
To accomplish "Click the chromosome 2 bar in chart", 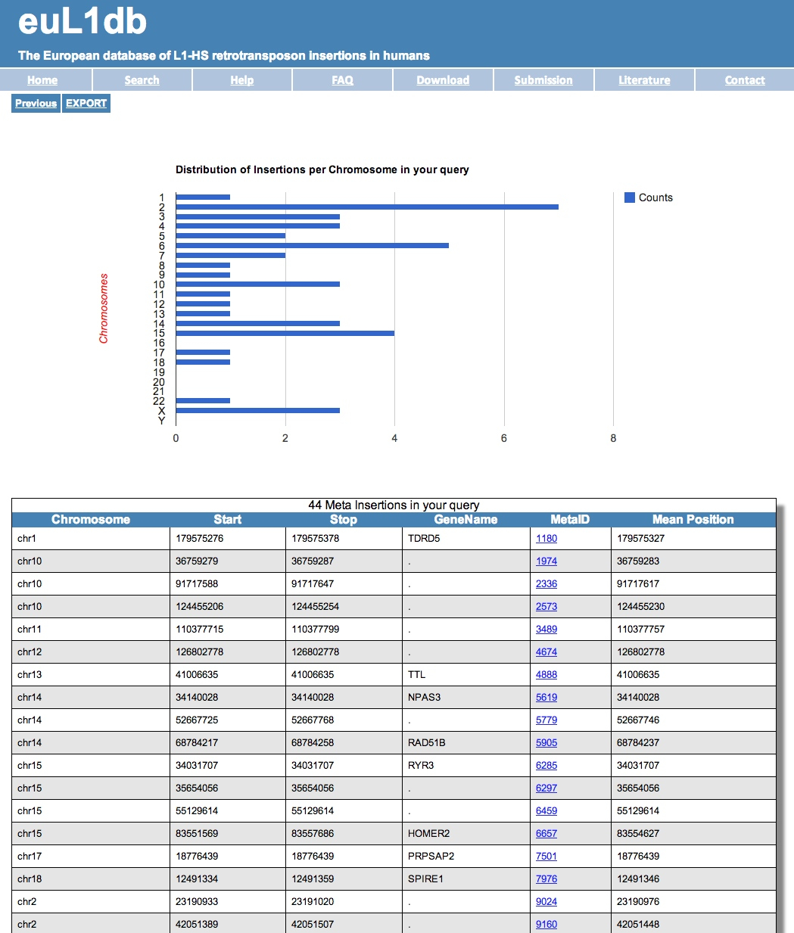I will coord(366,207).
